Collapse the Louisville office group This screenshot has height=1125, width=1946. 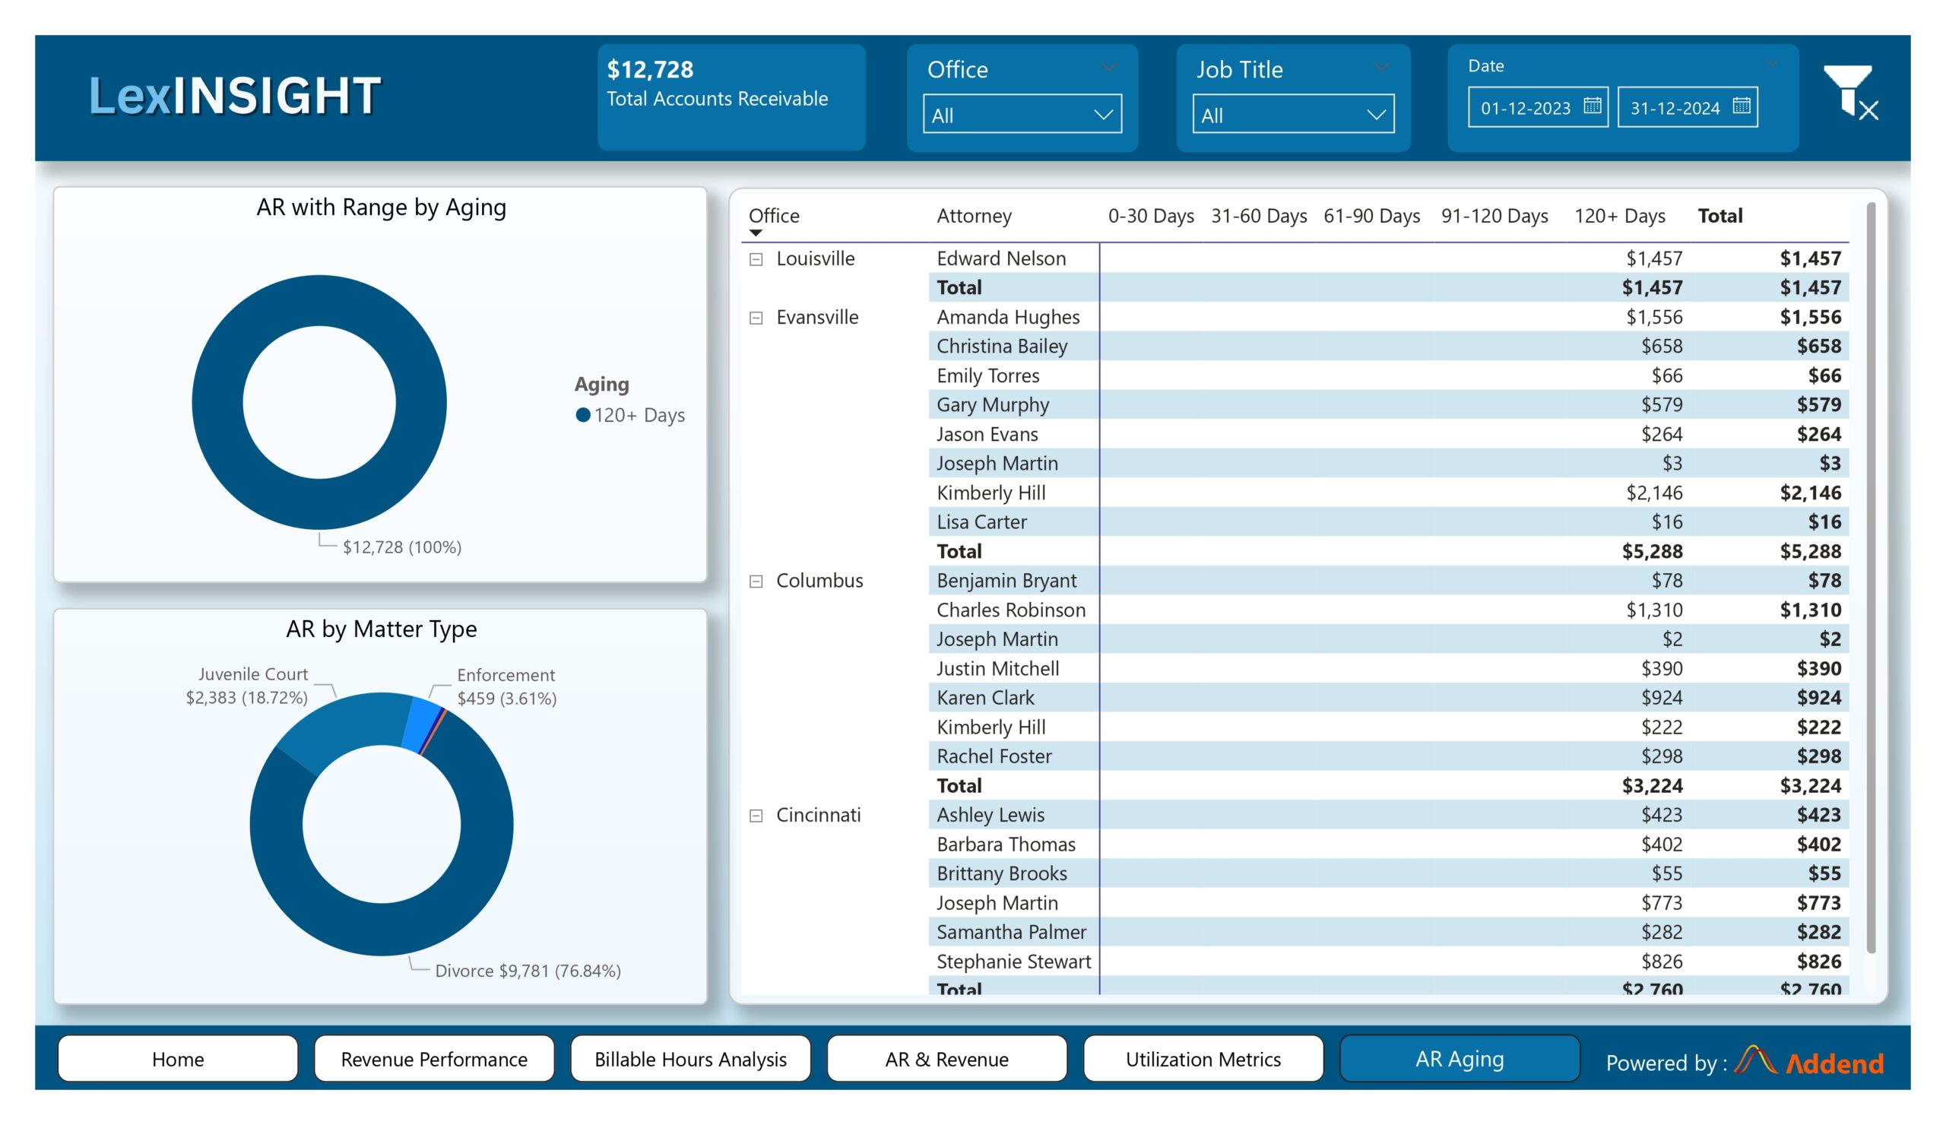[x=756, y=259]
